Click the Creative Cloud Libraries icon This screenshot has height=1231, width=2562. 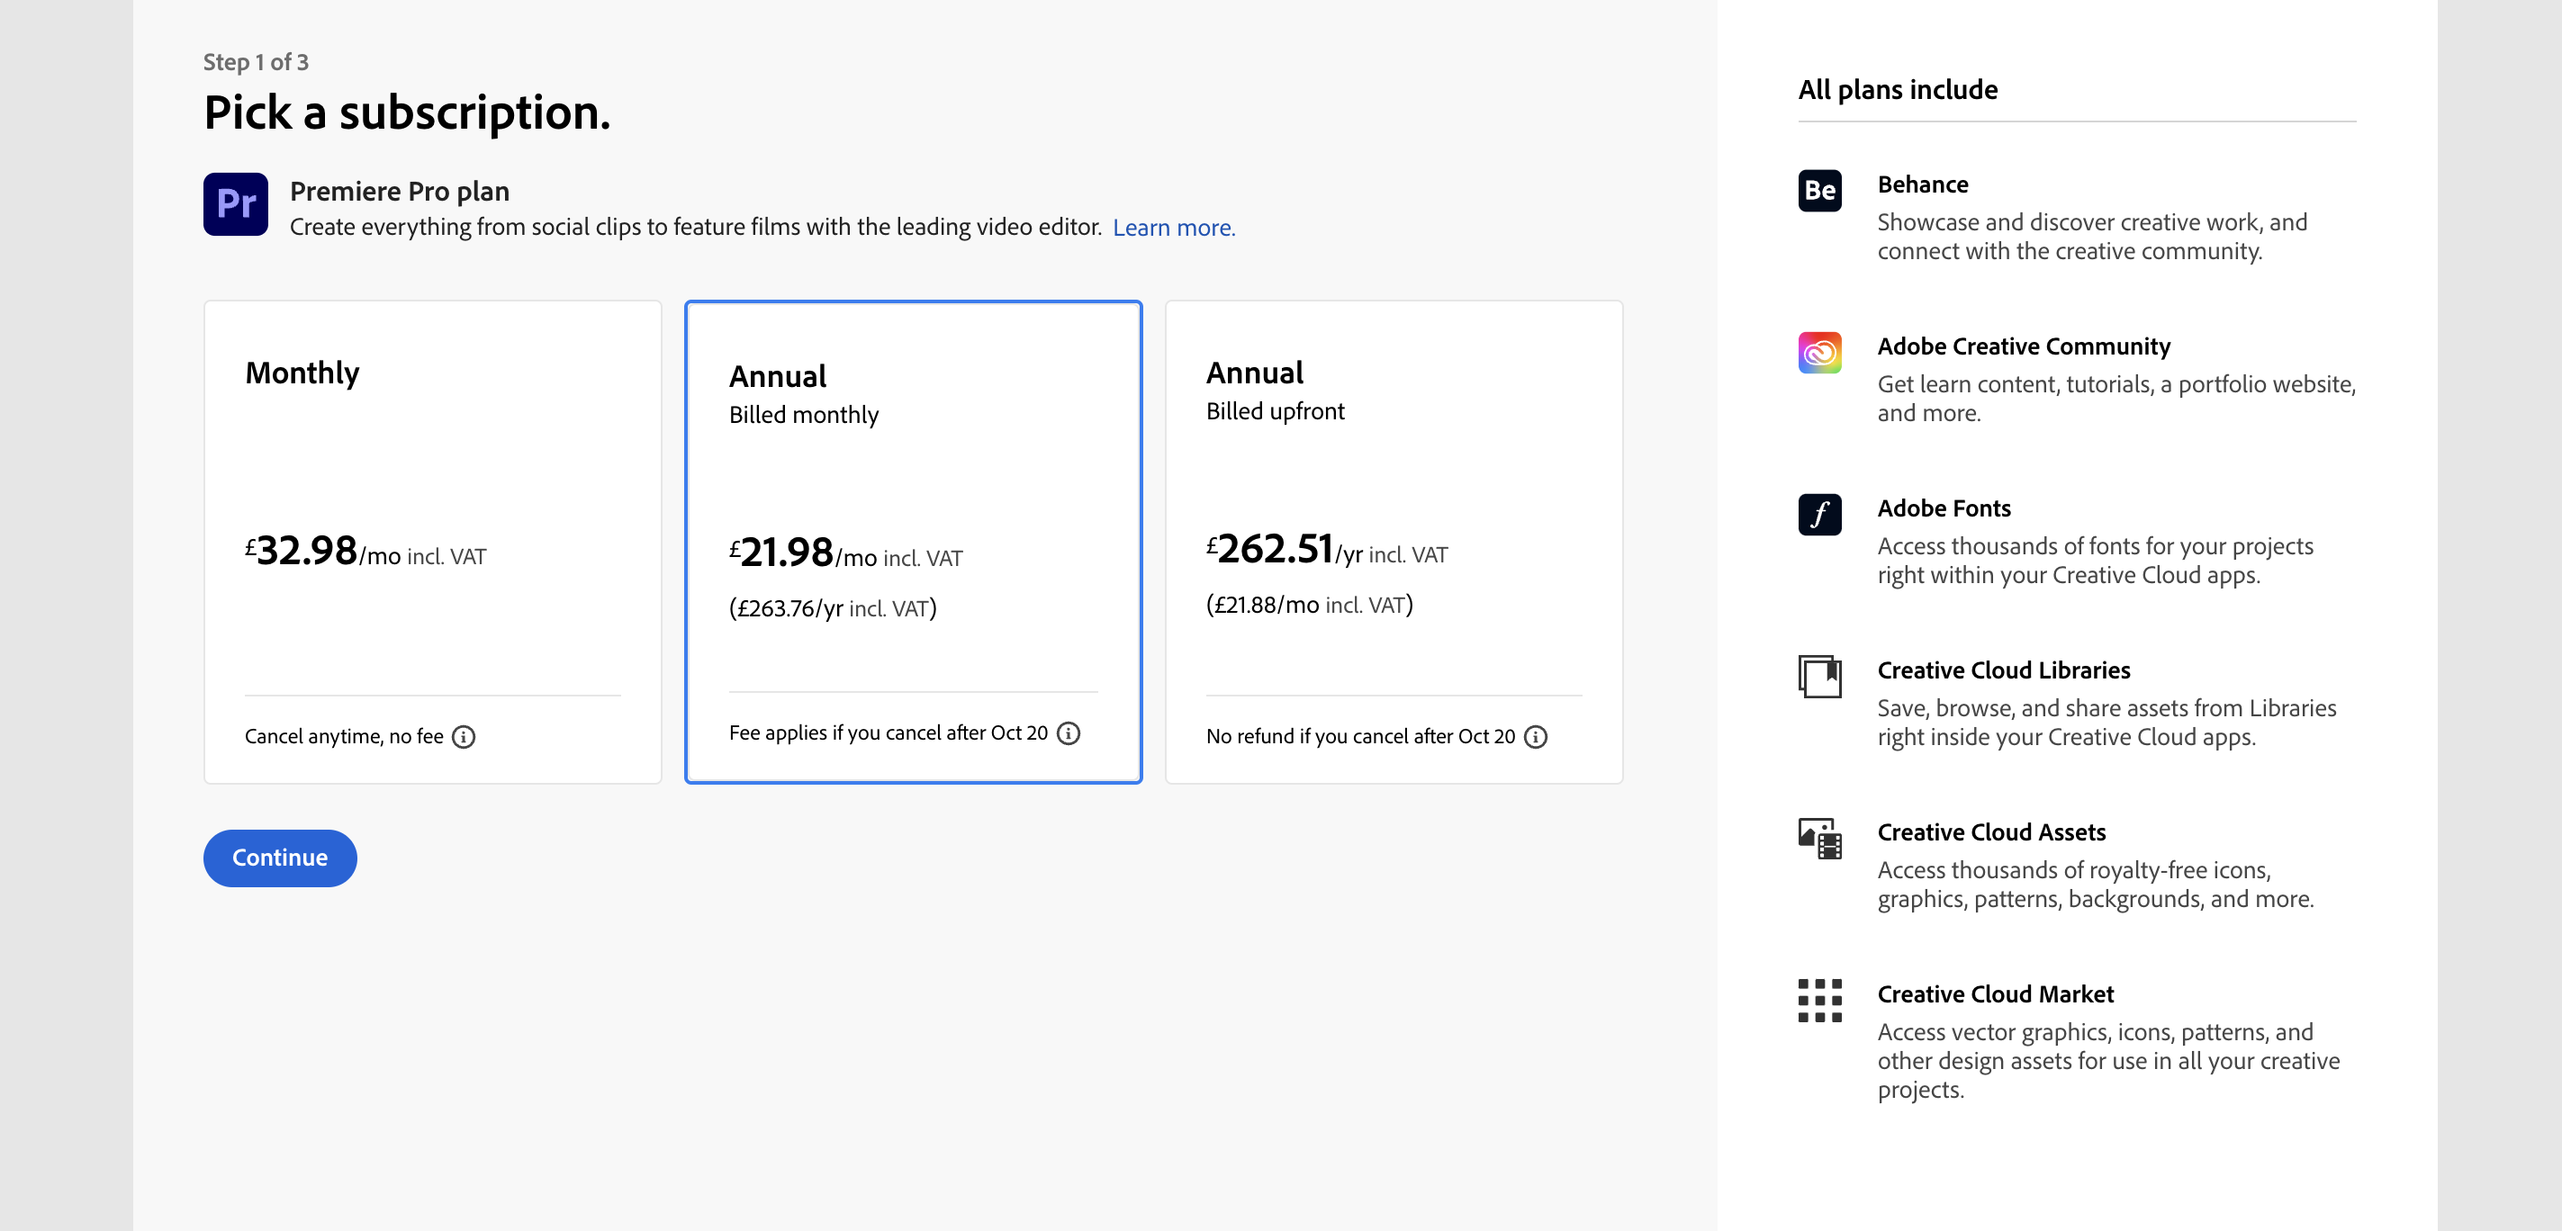tap(1819, 678)
